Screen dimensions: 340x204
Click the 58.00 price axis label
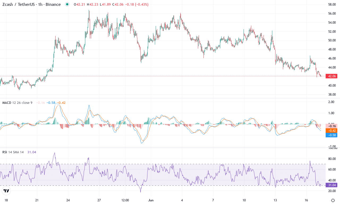(x=332, y=5)
